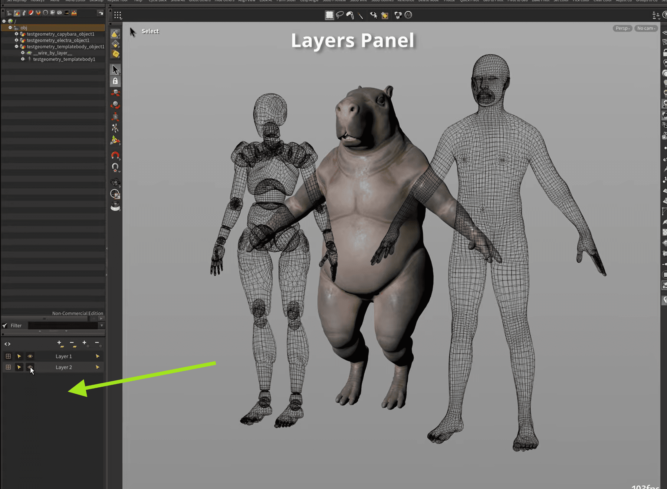The image size is (667, 489).
Task: Collapse the obj node in the tree
Action: [10, 28]
